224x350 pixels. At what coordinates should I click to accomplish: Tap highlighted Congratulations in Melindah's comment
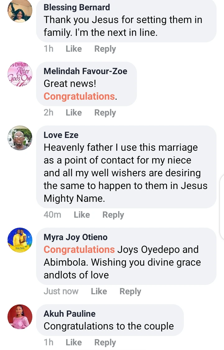click(x=79, y=97)
